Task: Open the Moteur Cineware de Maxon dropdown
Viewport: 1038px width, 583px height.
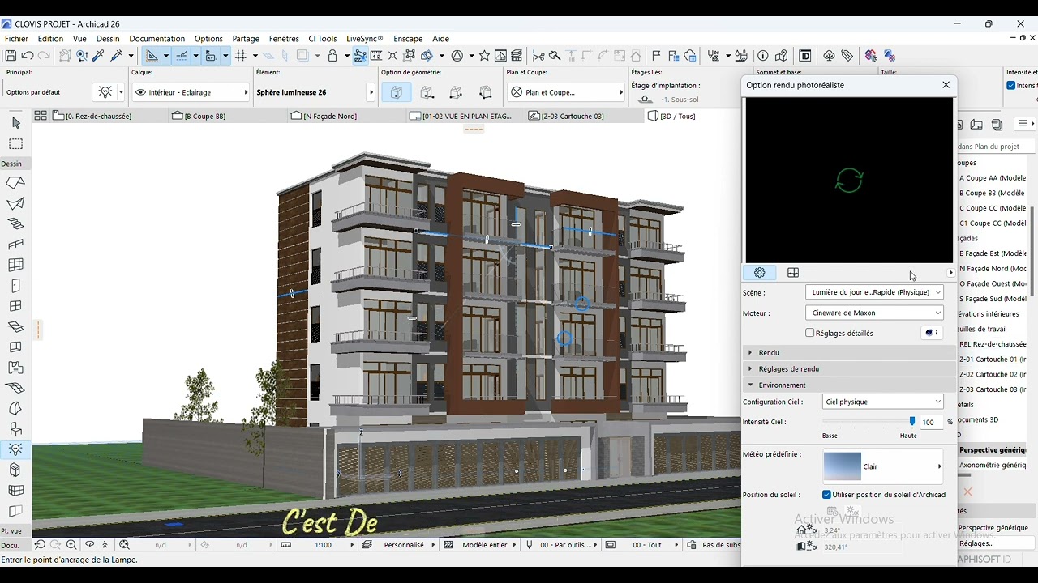Action: (874, 313)
